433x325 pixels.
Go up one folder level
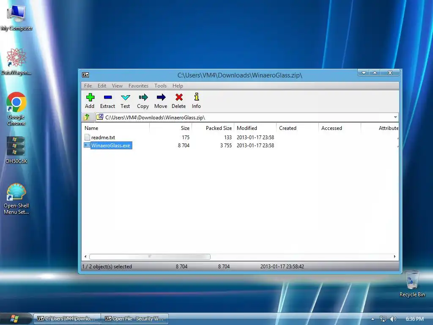point(87,117)
